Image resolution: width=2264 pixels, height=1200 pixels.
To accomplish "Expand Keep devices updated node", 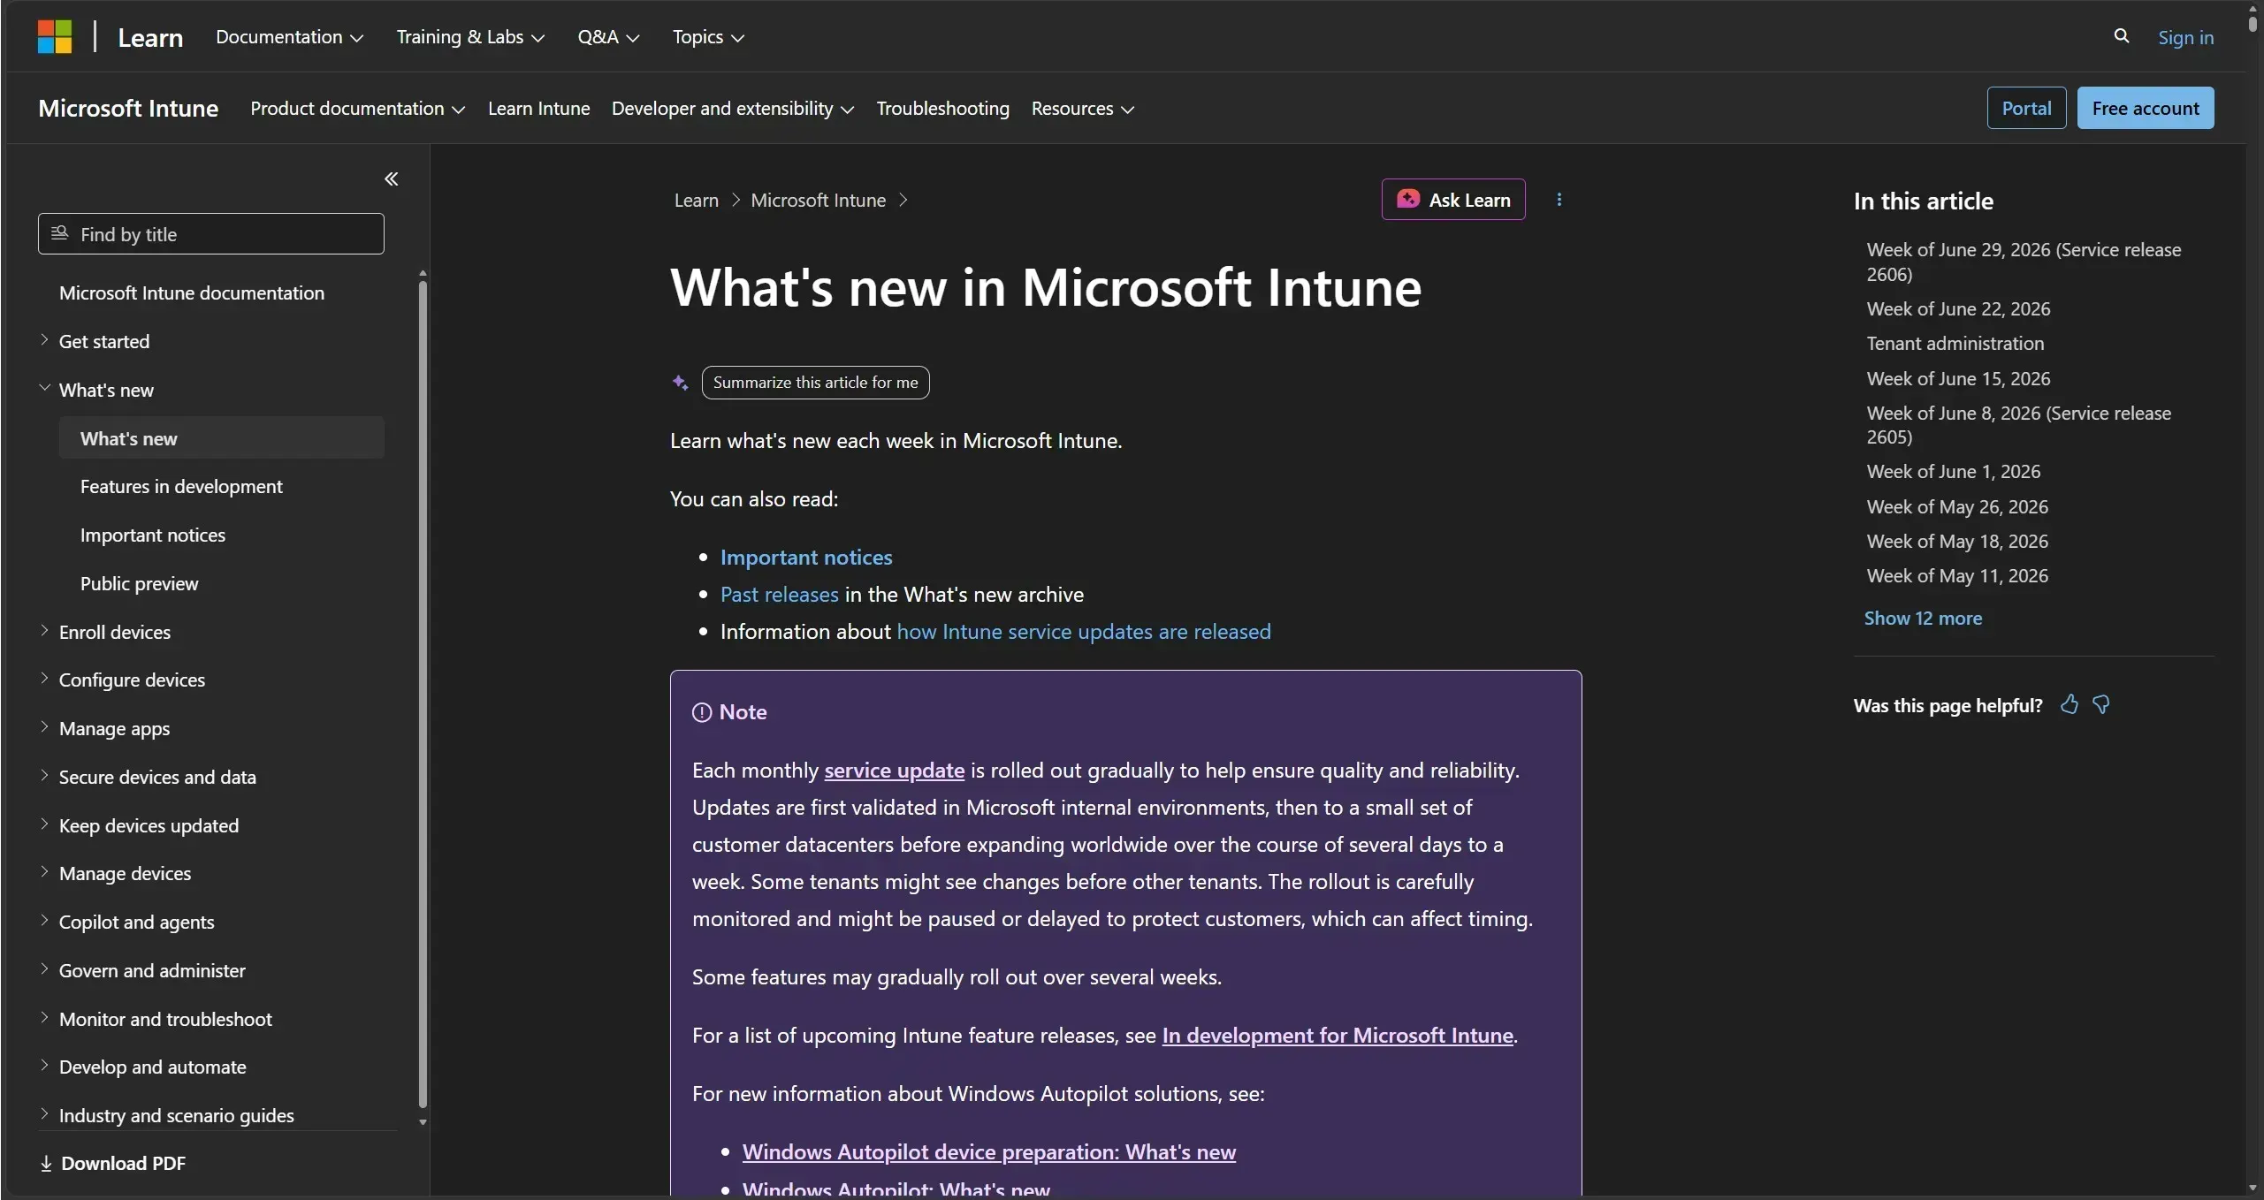I will (44, 824).
